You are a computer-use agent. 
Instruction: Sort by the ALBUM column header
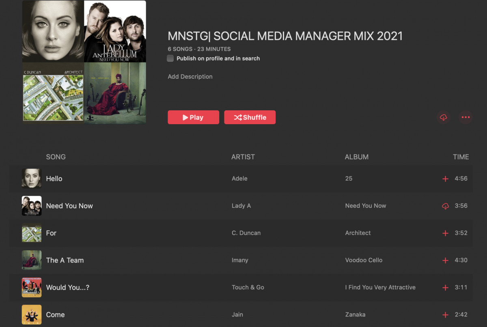(357, 157)
